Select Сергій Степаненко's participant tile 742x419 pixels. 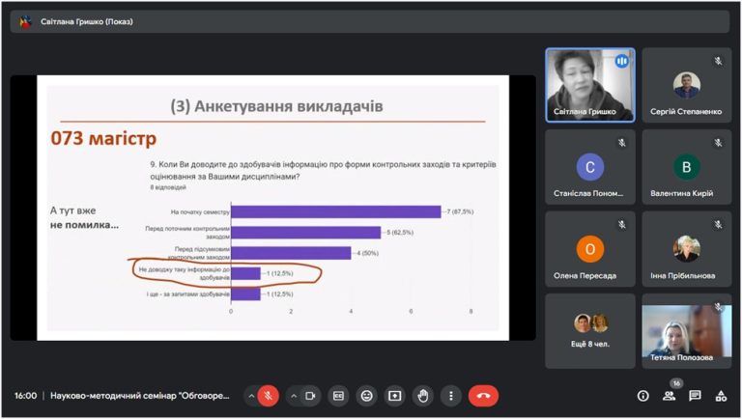687,85
